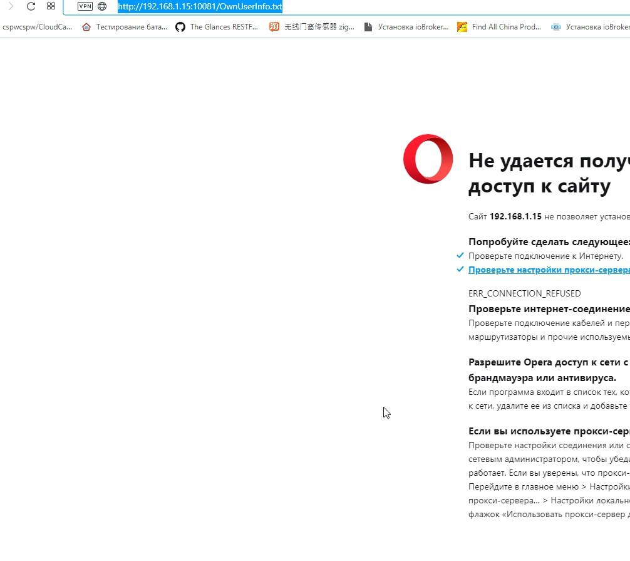Click checkmark beside Проверьте подключение к Интернету
The height and width of the screenshot is (561, 630).
pyautogui.click(x=460, y=255)
